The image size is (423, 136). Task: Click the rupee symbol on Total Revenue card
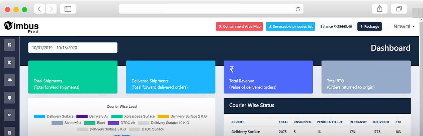coord(232,69)
